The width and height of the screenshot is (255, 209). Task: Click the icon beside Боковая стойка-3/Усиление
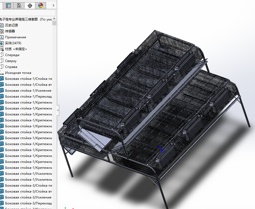pos(2,197)
